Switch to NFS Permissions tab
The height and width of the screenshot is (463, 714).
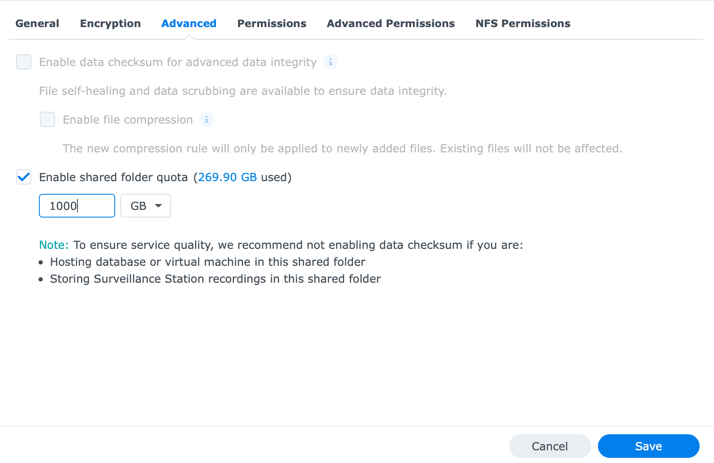(x=523, y=23)
